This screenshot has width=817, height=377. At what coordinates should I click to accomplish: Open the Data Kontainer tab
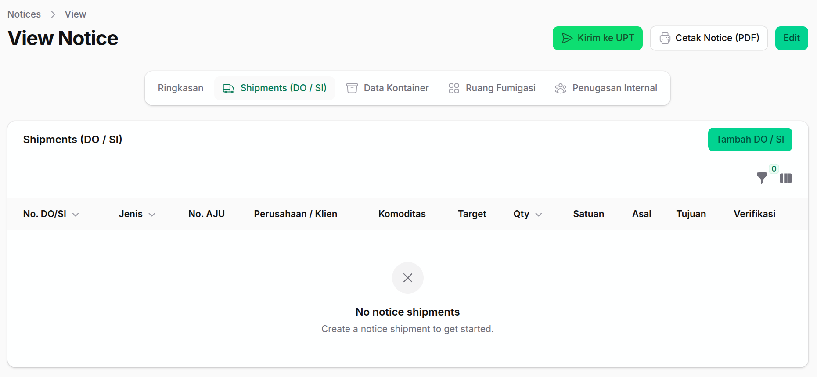click(x=387, y=88)
